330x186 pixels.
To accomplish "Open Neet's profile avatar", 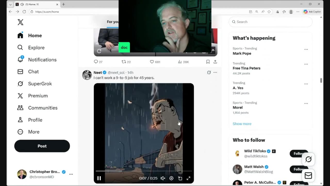I will [x=87, y=75].
